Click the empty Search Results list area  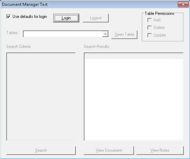[x=134, y=100]
